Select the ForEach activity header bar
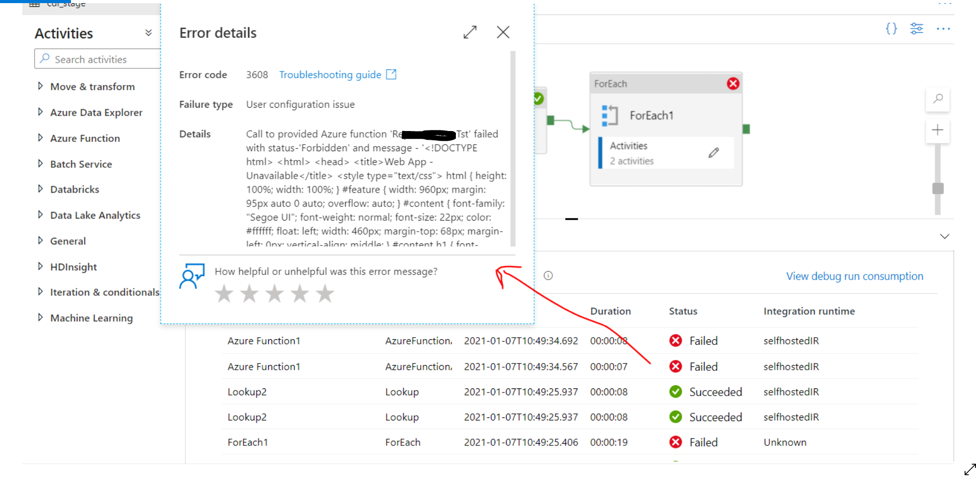 click(666, 83)
